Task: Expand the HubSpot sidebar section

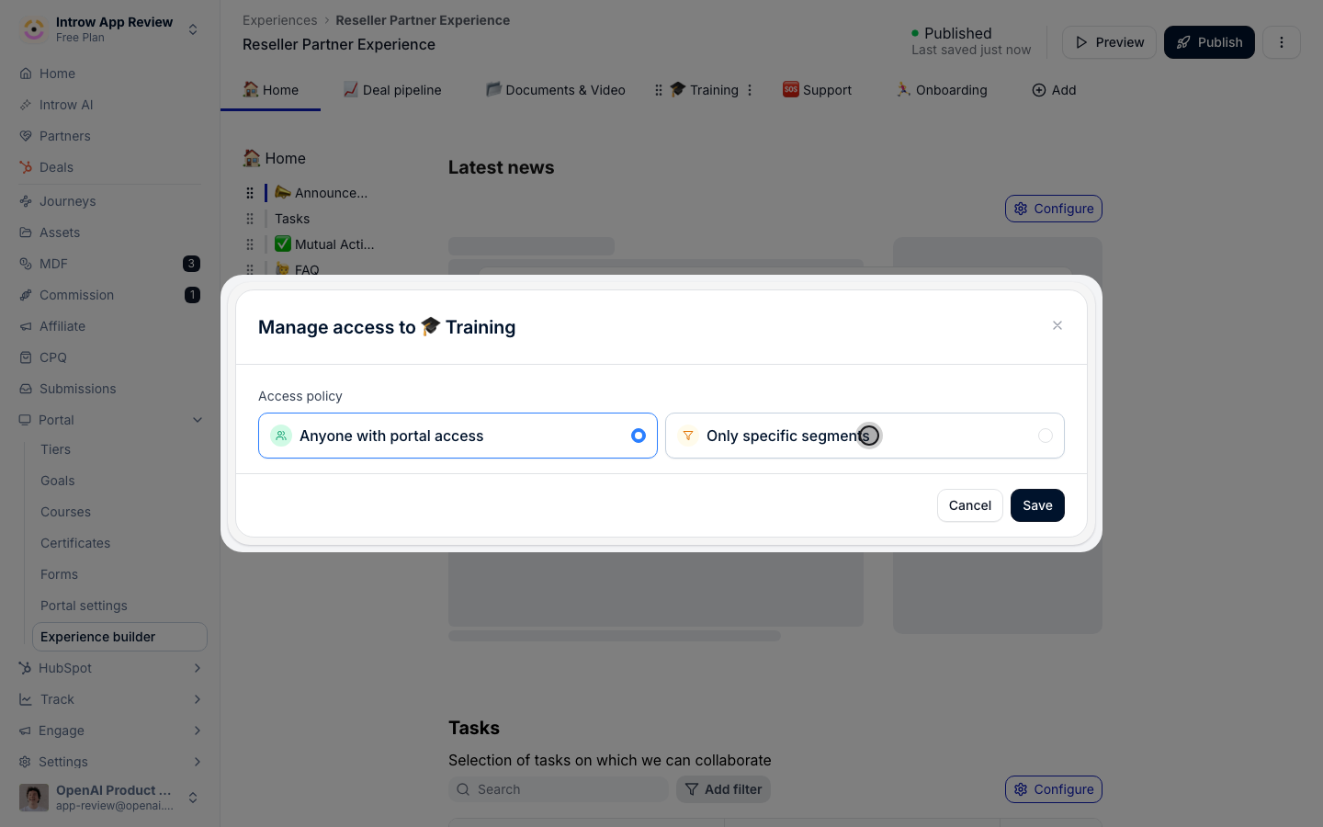Action: (198, 668)
